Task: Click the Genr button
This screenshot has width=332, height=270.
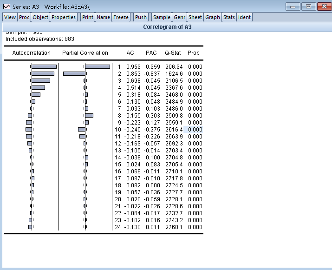Action: click(179, 17)
